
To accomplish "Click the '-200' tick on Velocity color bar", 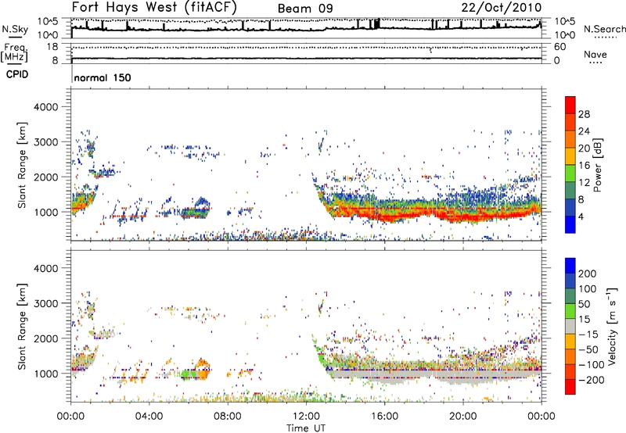I will [x=592, y=380].
